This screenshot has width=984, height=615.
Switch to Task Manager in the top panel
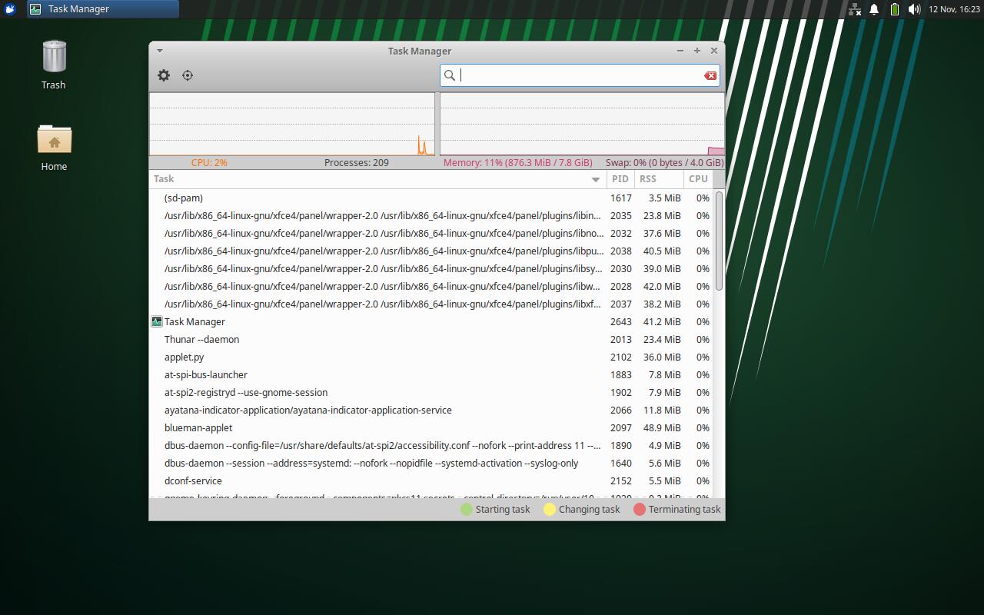(103, 9)
